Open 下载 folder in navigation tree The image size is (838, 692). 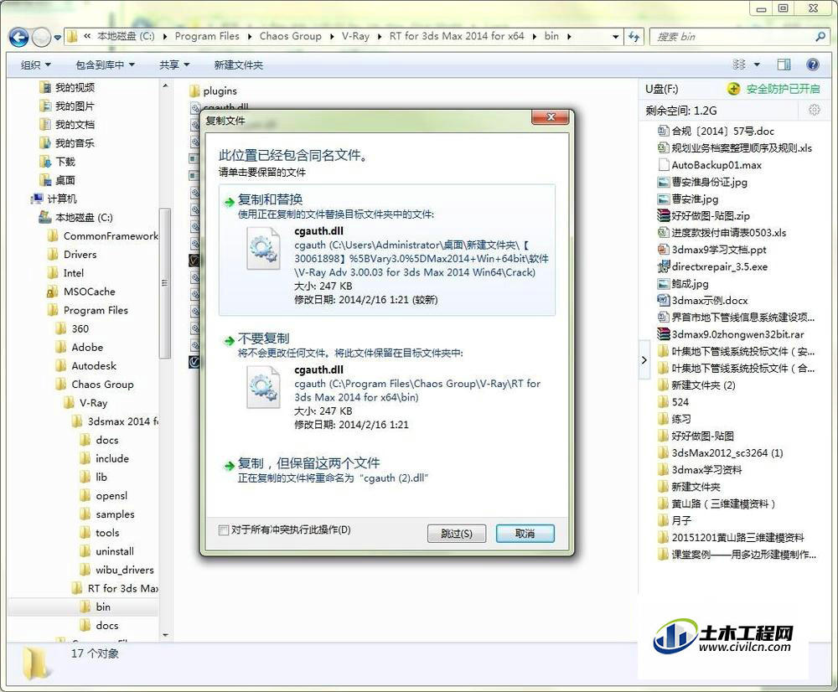coord(65,162)
